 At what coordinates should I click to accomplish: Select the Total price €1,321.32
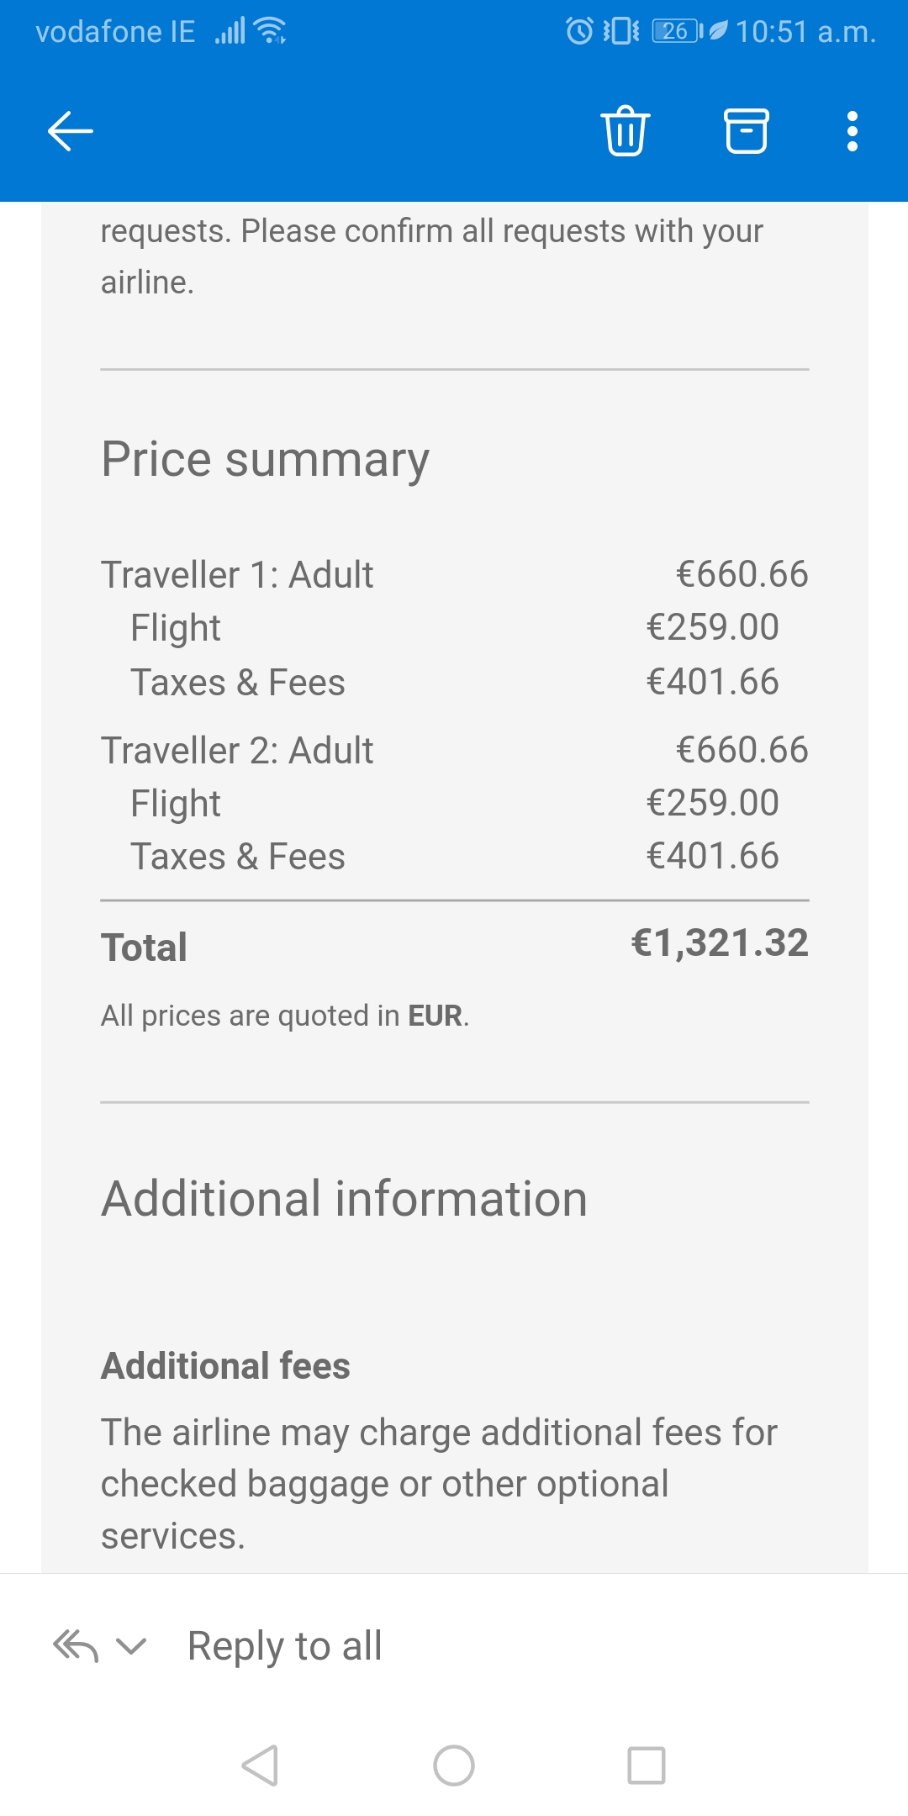720,943
